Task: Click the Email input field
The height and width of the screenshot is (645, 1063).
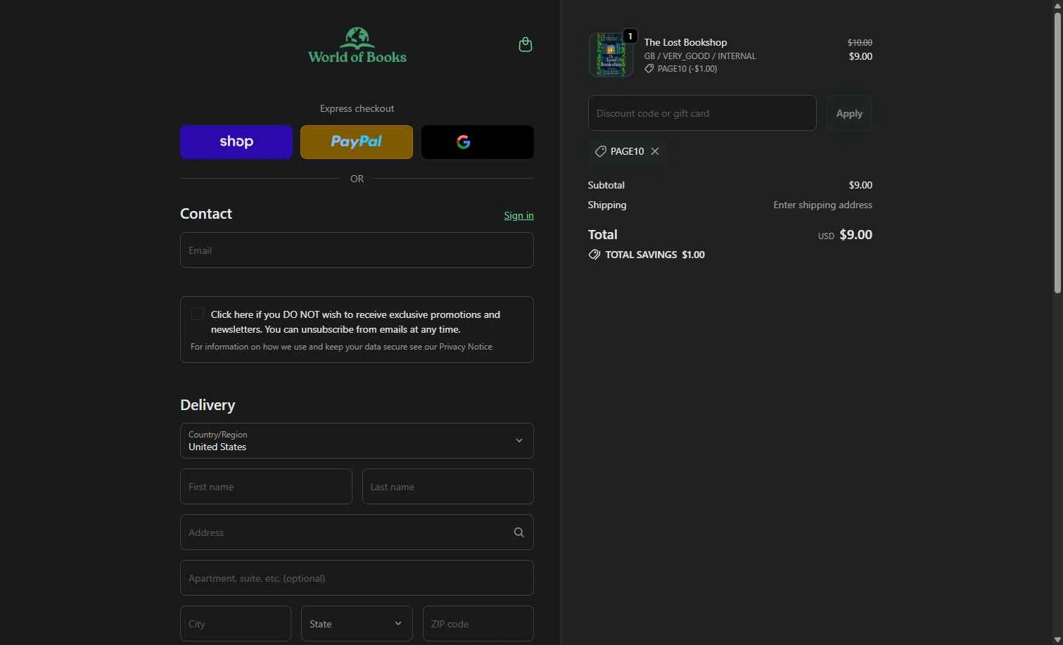Action: (357, 250)
